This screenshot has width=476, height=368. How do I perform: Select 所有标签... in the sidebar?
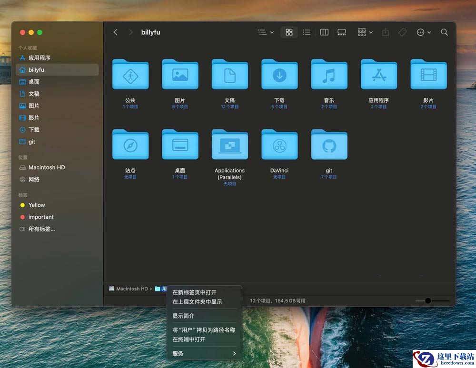coord(41,229)
